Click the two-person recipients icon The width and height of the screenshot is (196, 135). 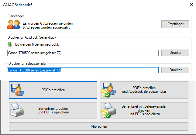pyautogui.click(x=14, y=24)
